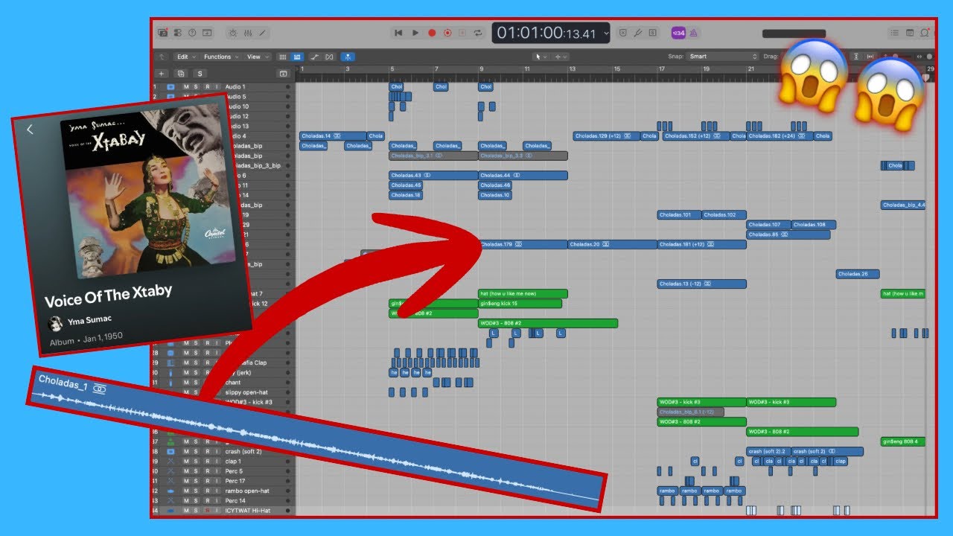Open the Loop Browser icon

(924, 33)
